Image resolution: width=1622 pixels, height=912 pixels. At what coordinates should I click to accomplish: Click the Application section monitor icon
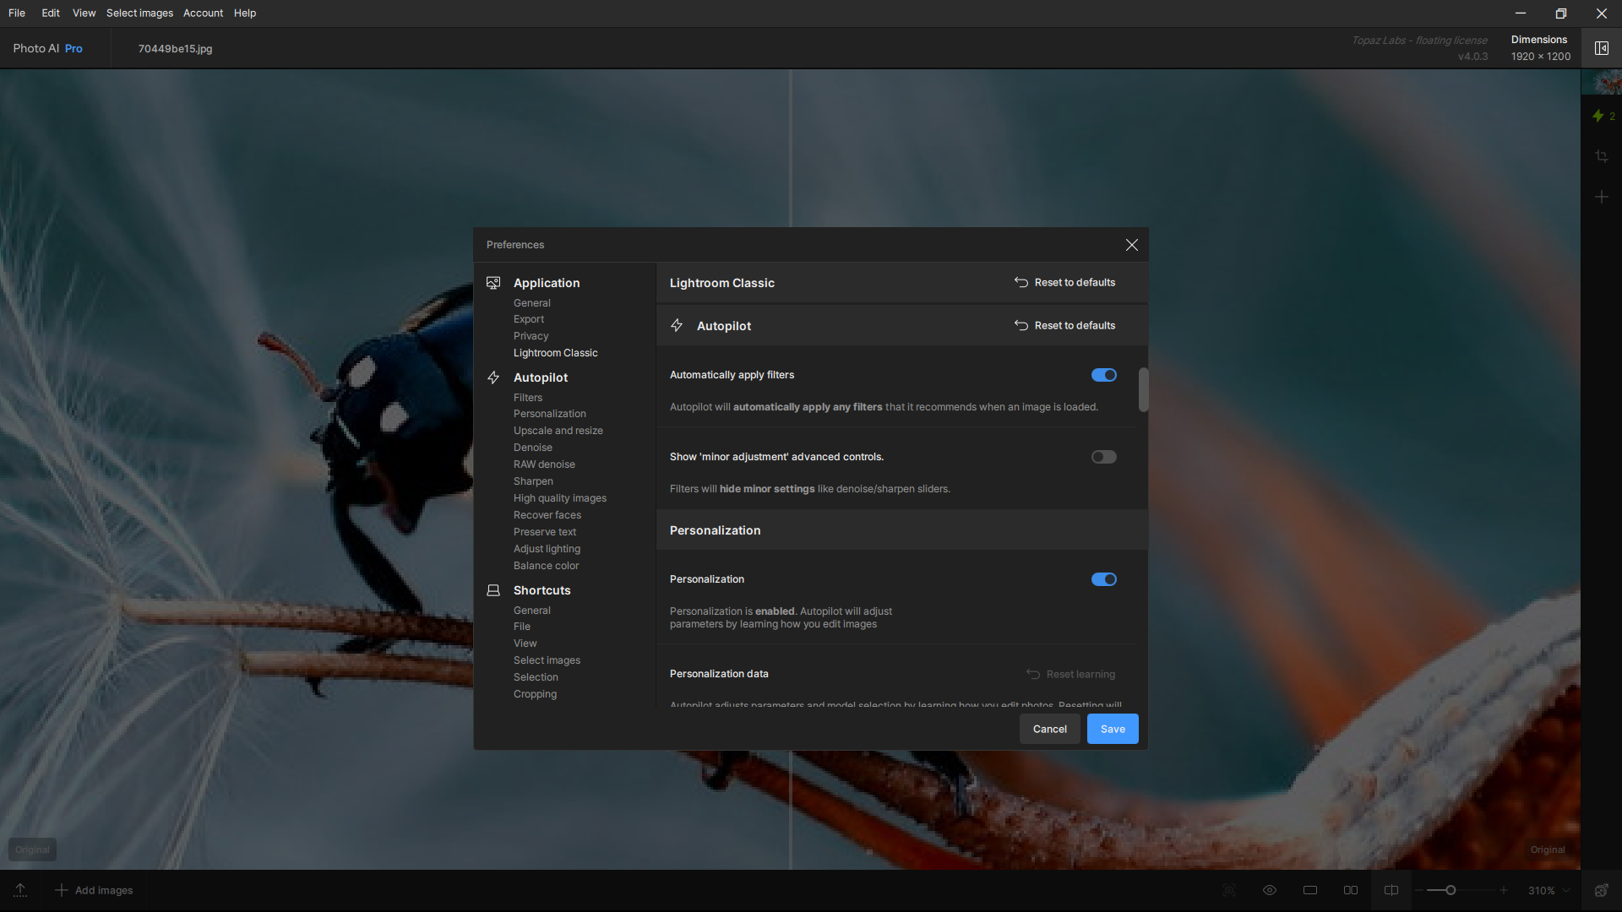point(493,283)
